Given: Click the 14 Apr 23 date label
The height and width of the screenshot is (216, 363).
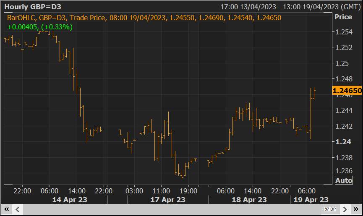Looking at the screenshot, I should [x=70, y=200].
